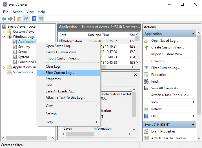The height and width of the screenshot is (148, 202).
Task: Close the event preview pane with X
Action: (x=136, y=75)
